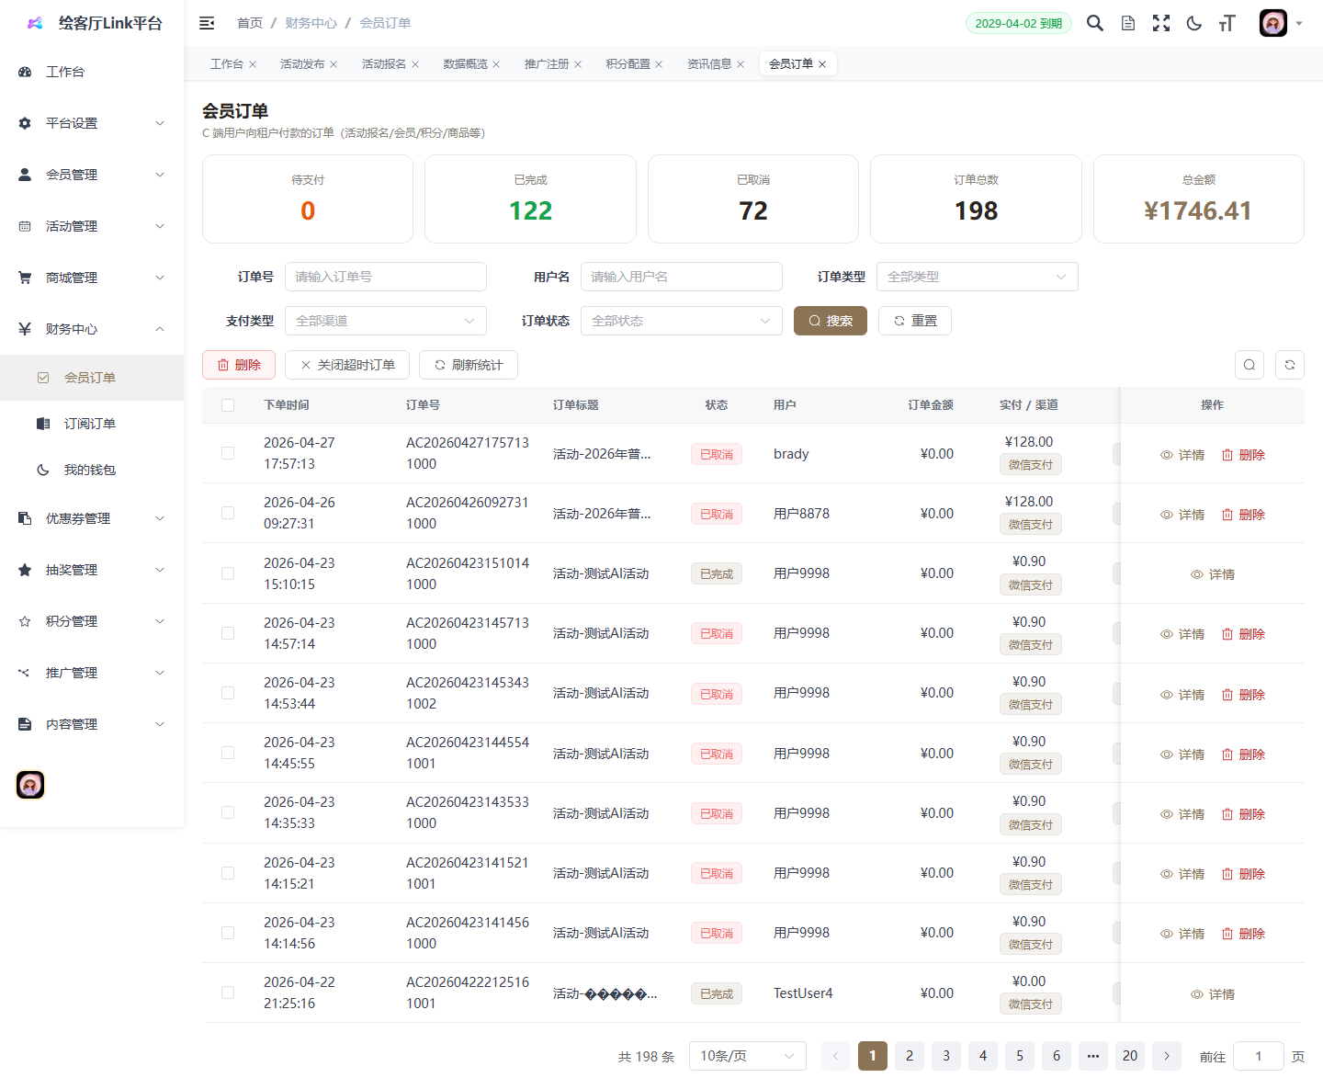Image resolution: width=1323 pixels, height=1089 pixels.
Task: Close the 工作台 tab
Action: [253, 64]
